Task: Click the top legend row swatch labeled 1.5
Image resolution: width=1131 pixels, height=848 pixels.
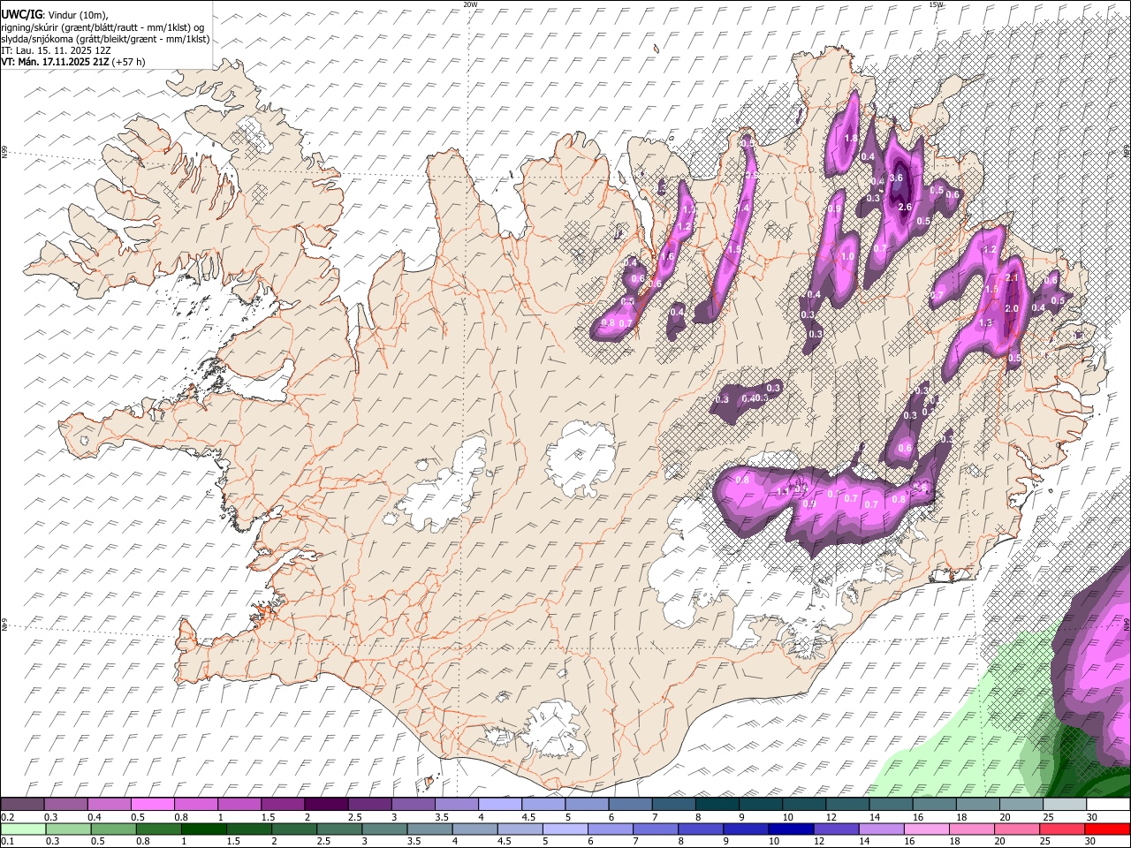Action: (283, 804)
